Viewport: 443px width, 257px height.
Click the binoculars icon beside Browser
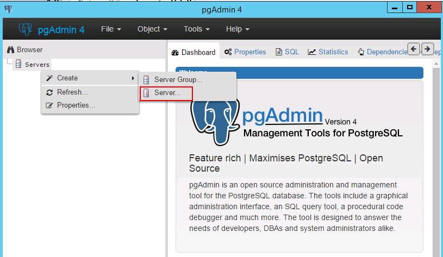10,49
